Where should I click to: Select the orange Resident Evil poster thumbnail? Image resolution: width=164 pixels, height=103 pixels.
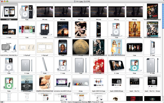coord(135,30)
